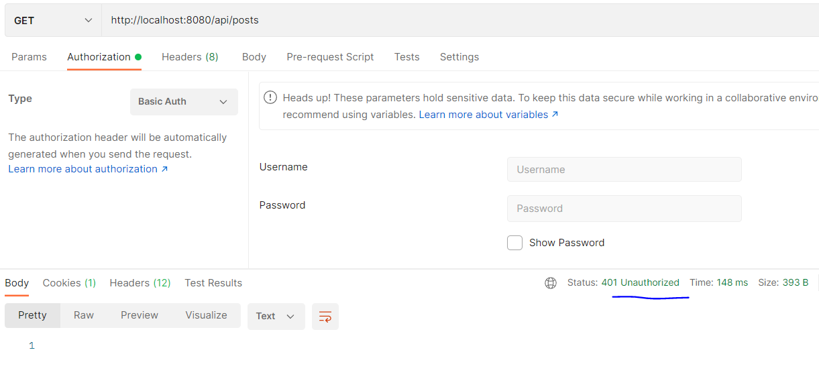Image resolution: width=819 pixels, height=389 pixels.
Task: Switch to the Visualize response view
Action: (x=206, y=315)
